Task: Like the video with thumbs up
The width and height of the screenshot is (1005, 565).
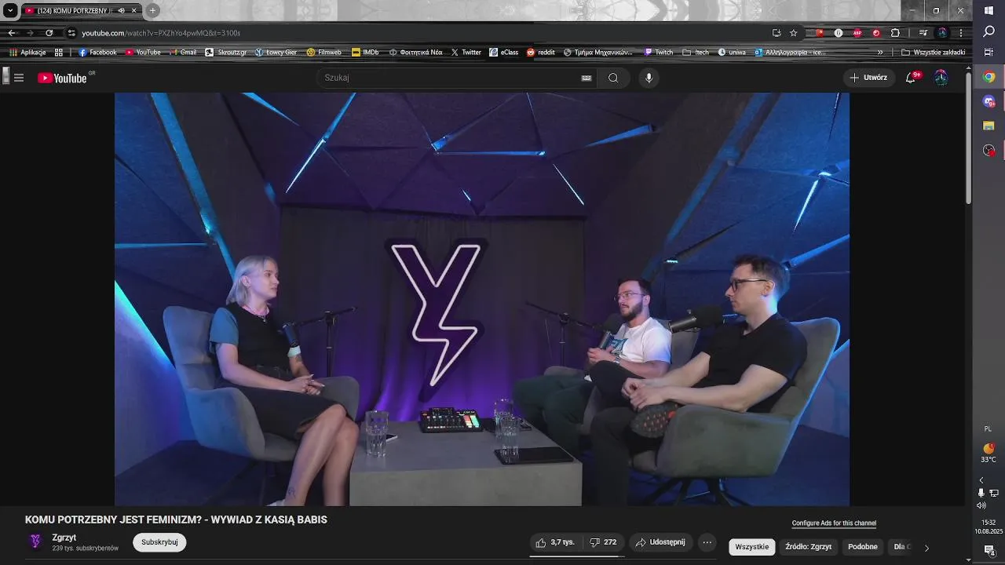Action: (555, 542)
